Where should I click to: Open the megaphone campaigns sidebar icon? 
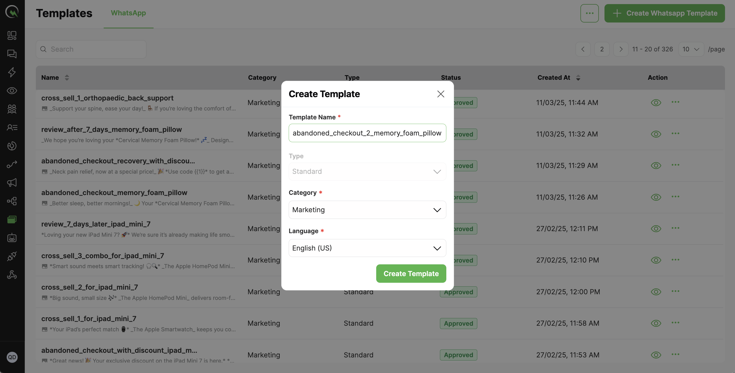(x=12, y=183)
